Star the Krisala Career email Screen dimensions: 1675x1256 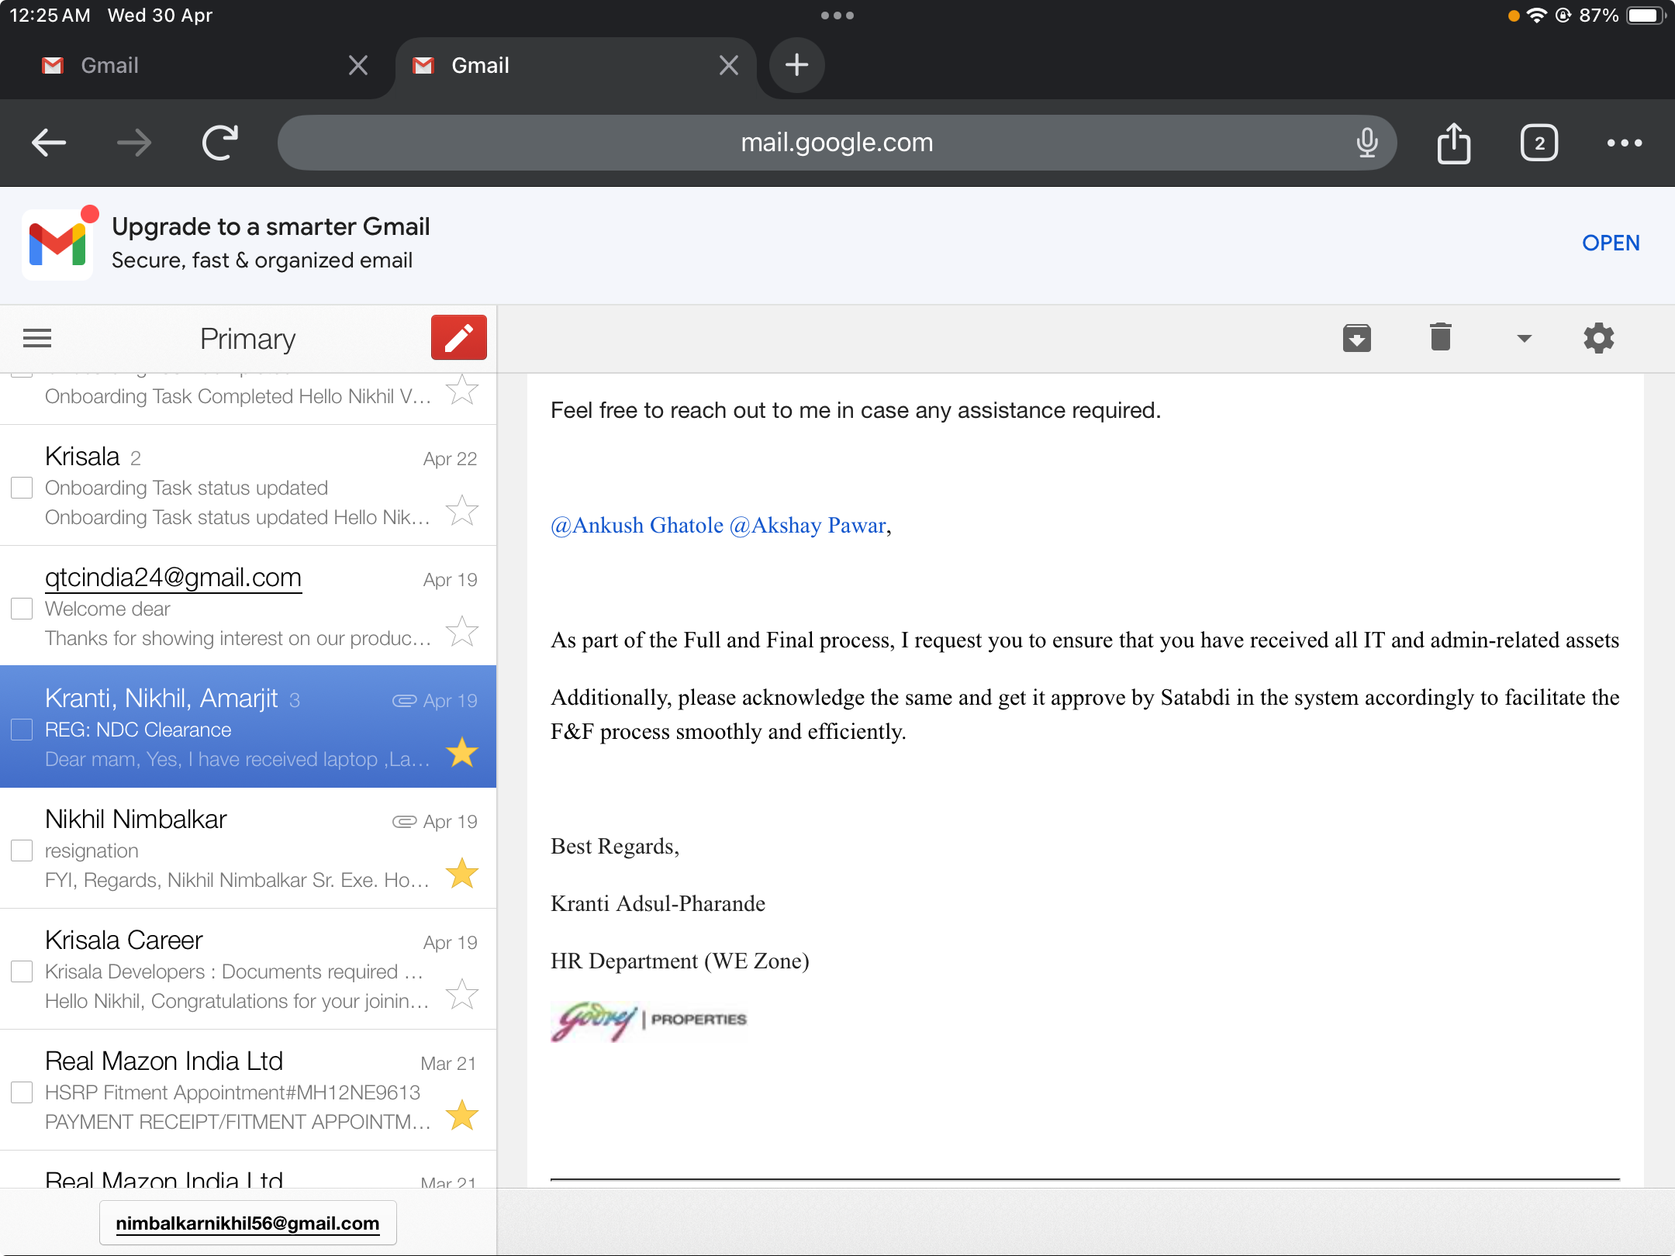point(462,994)
